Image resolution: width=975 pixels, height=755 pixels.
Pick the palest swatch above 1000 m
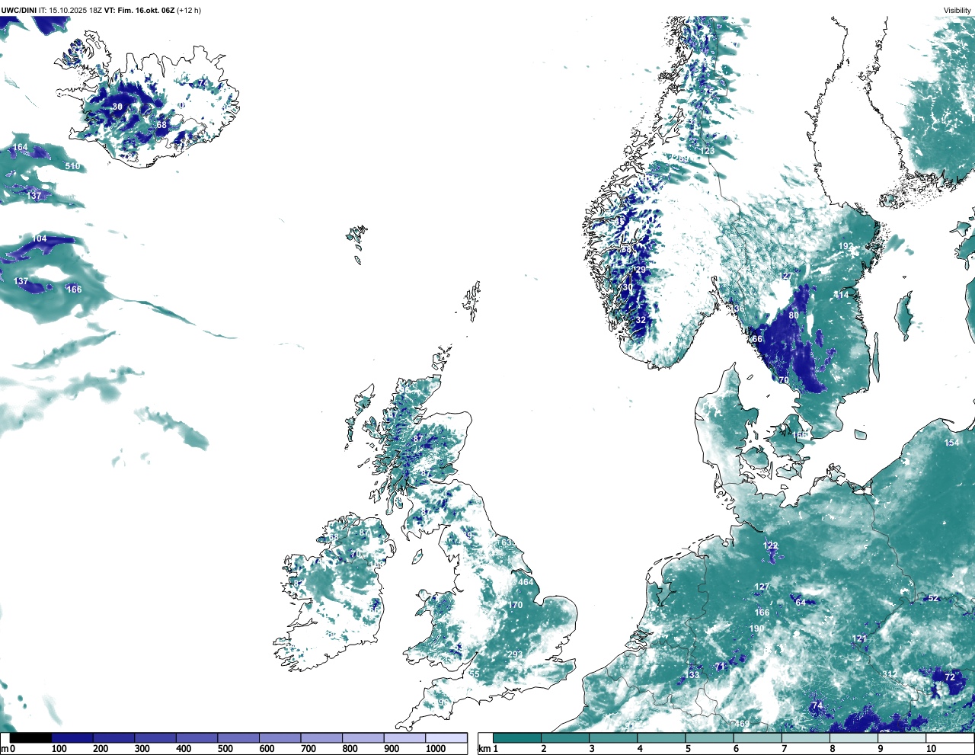(x=446, y=738)
